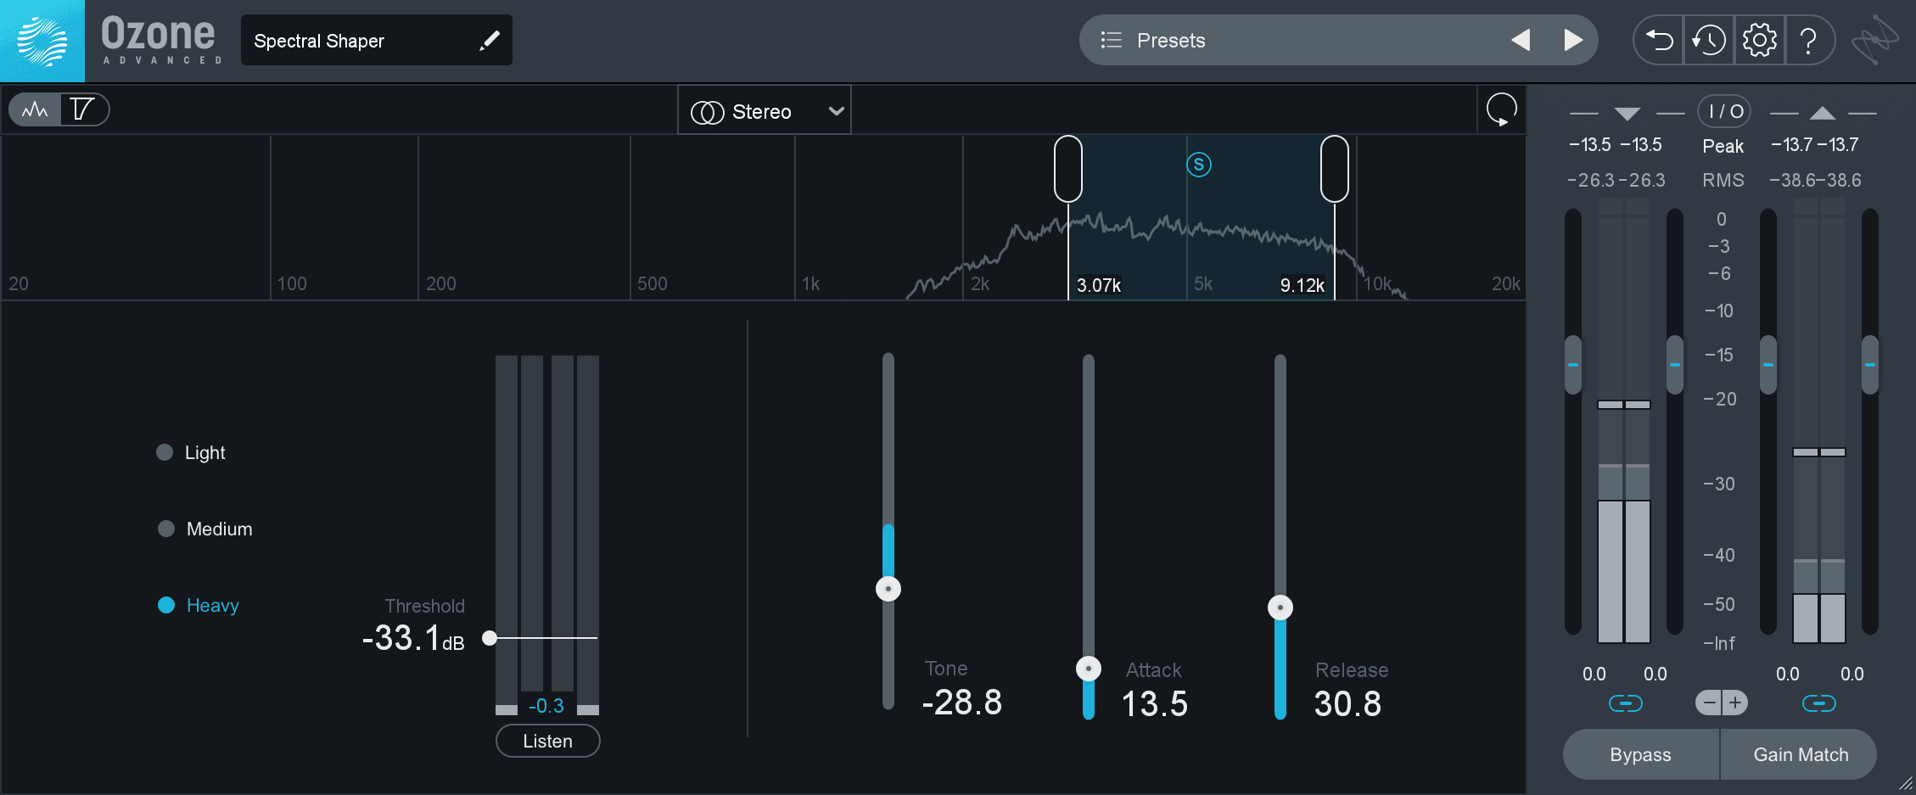Toggle output gain link icon

tap(1818, 703)
